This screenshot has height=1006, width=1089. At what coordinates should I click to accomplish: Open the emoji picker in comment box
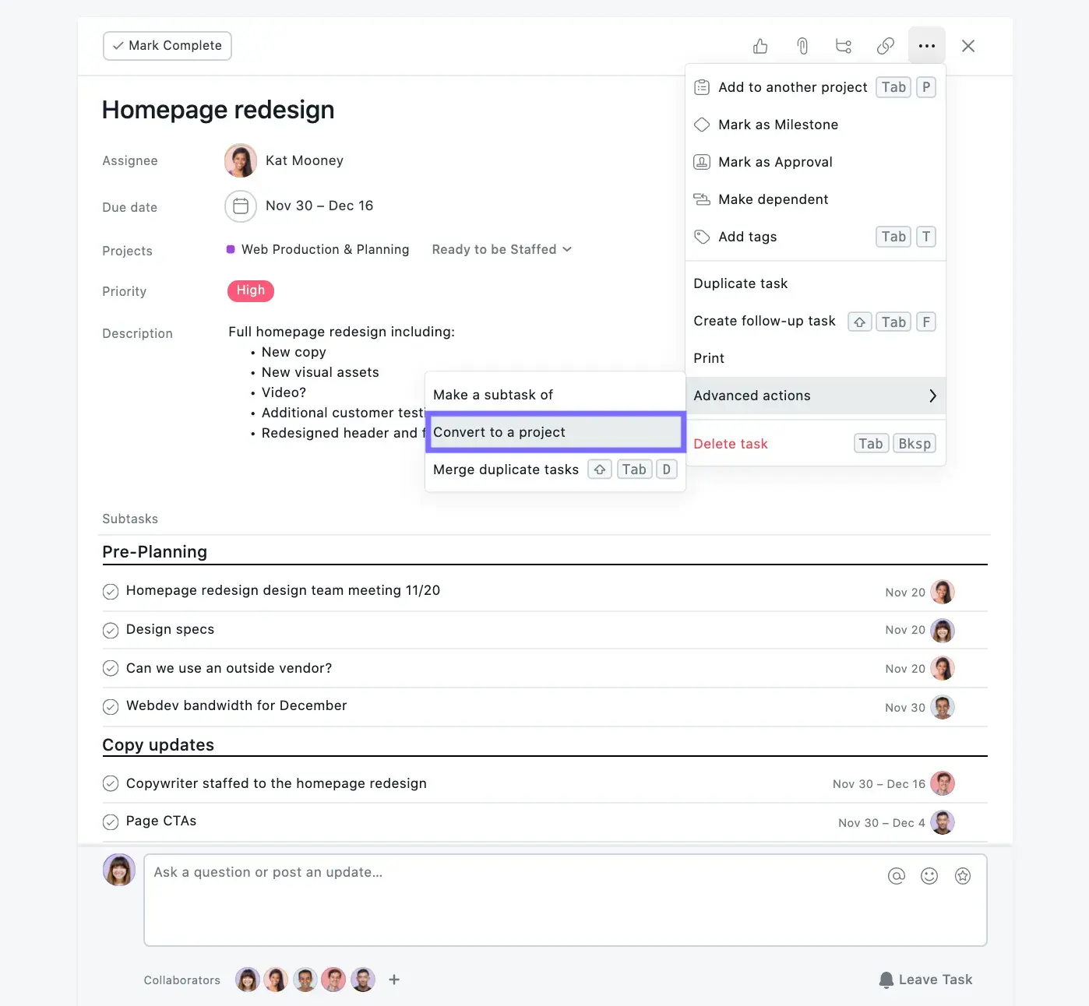tap(929, 876)
